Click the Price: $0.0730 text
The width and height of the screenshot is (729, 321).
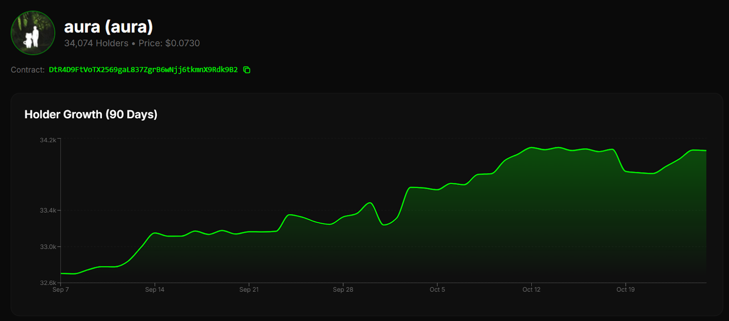169,43
